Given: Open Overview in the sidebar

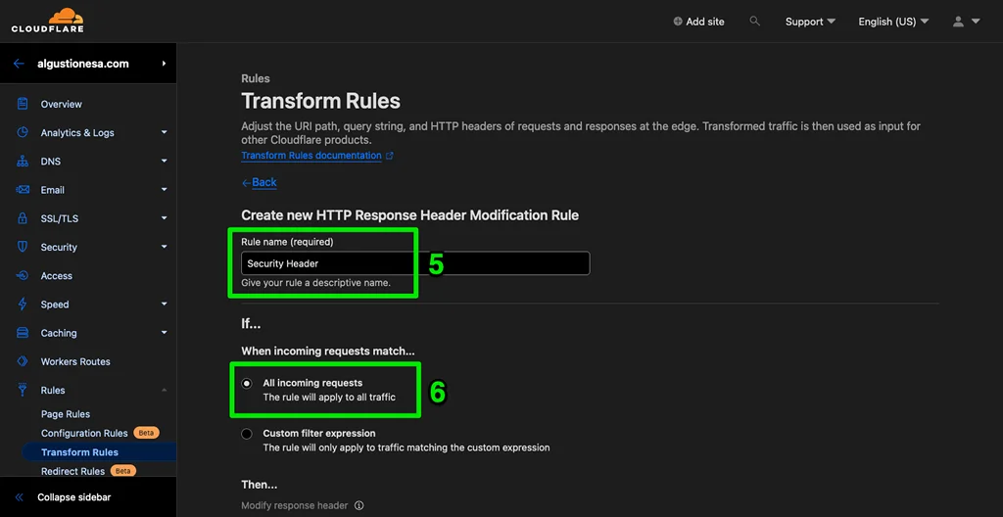Looking at the screenshot, I should click(62, 104).
